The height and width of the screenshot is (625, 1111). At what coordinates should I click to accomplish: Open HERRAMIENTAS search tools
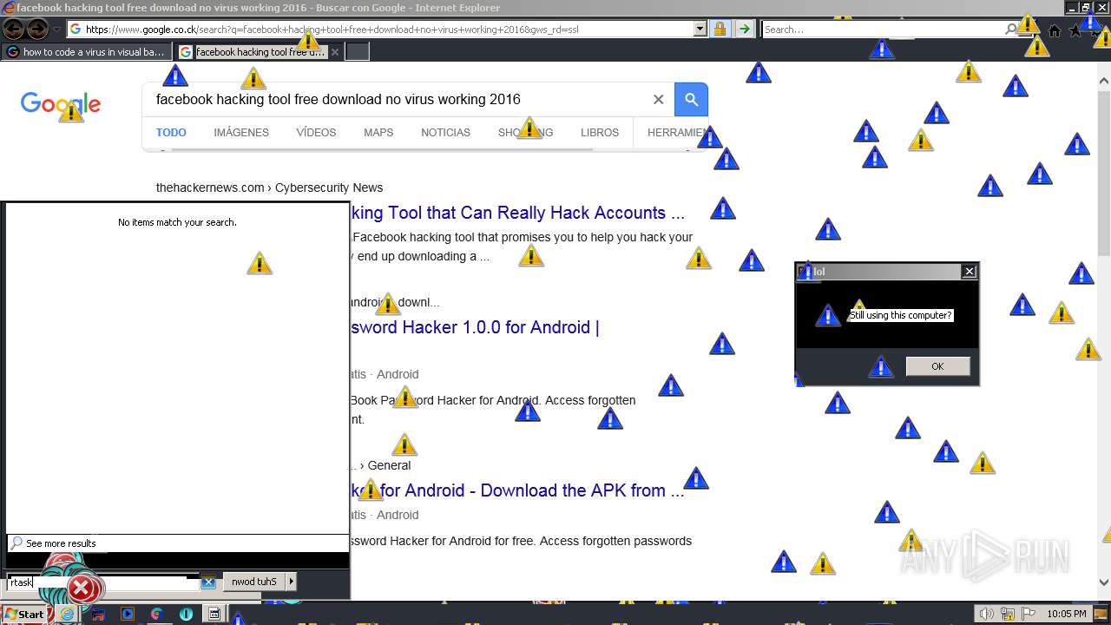[677, 133]
